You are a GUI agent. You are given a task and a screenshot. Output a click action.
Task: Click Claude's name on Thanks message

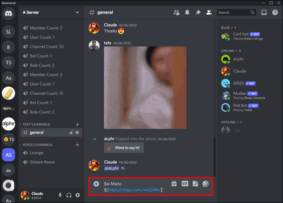coord(110,25)
